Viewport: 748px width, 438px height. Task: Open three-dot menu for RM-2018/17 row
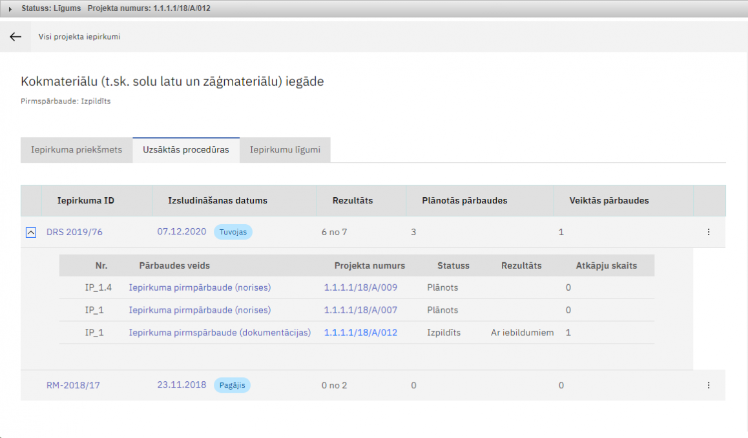[x=708, y=385]
